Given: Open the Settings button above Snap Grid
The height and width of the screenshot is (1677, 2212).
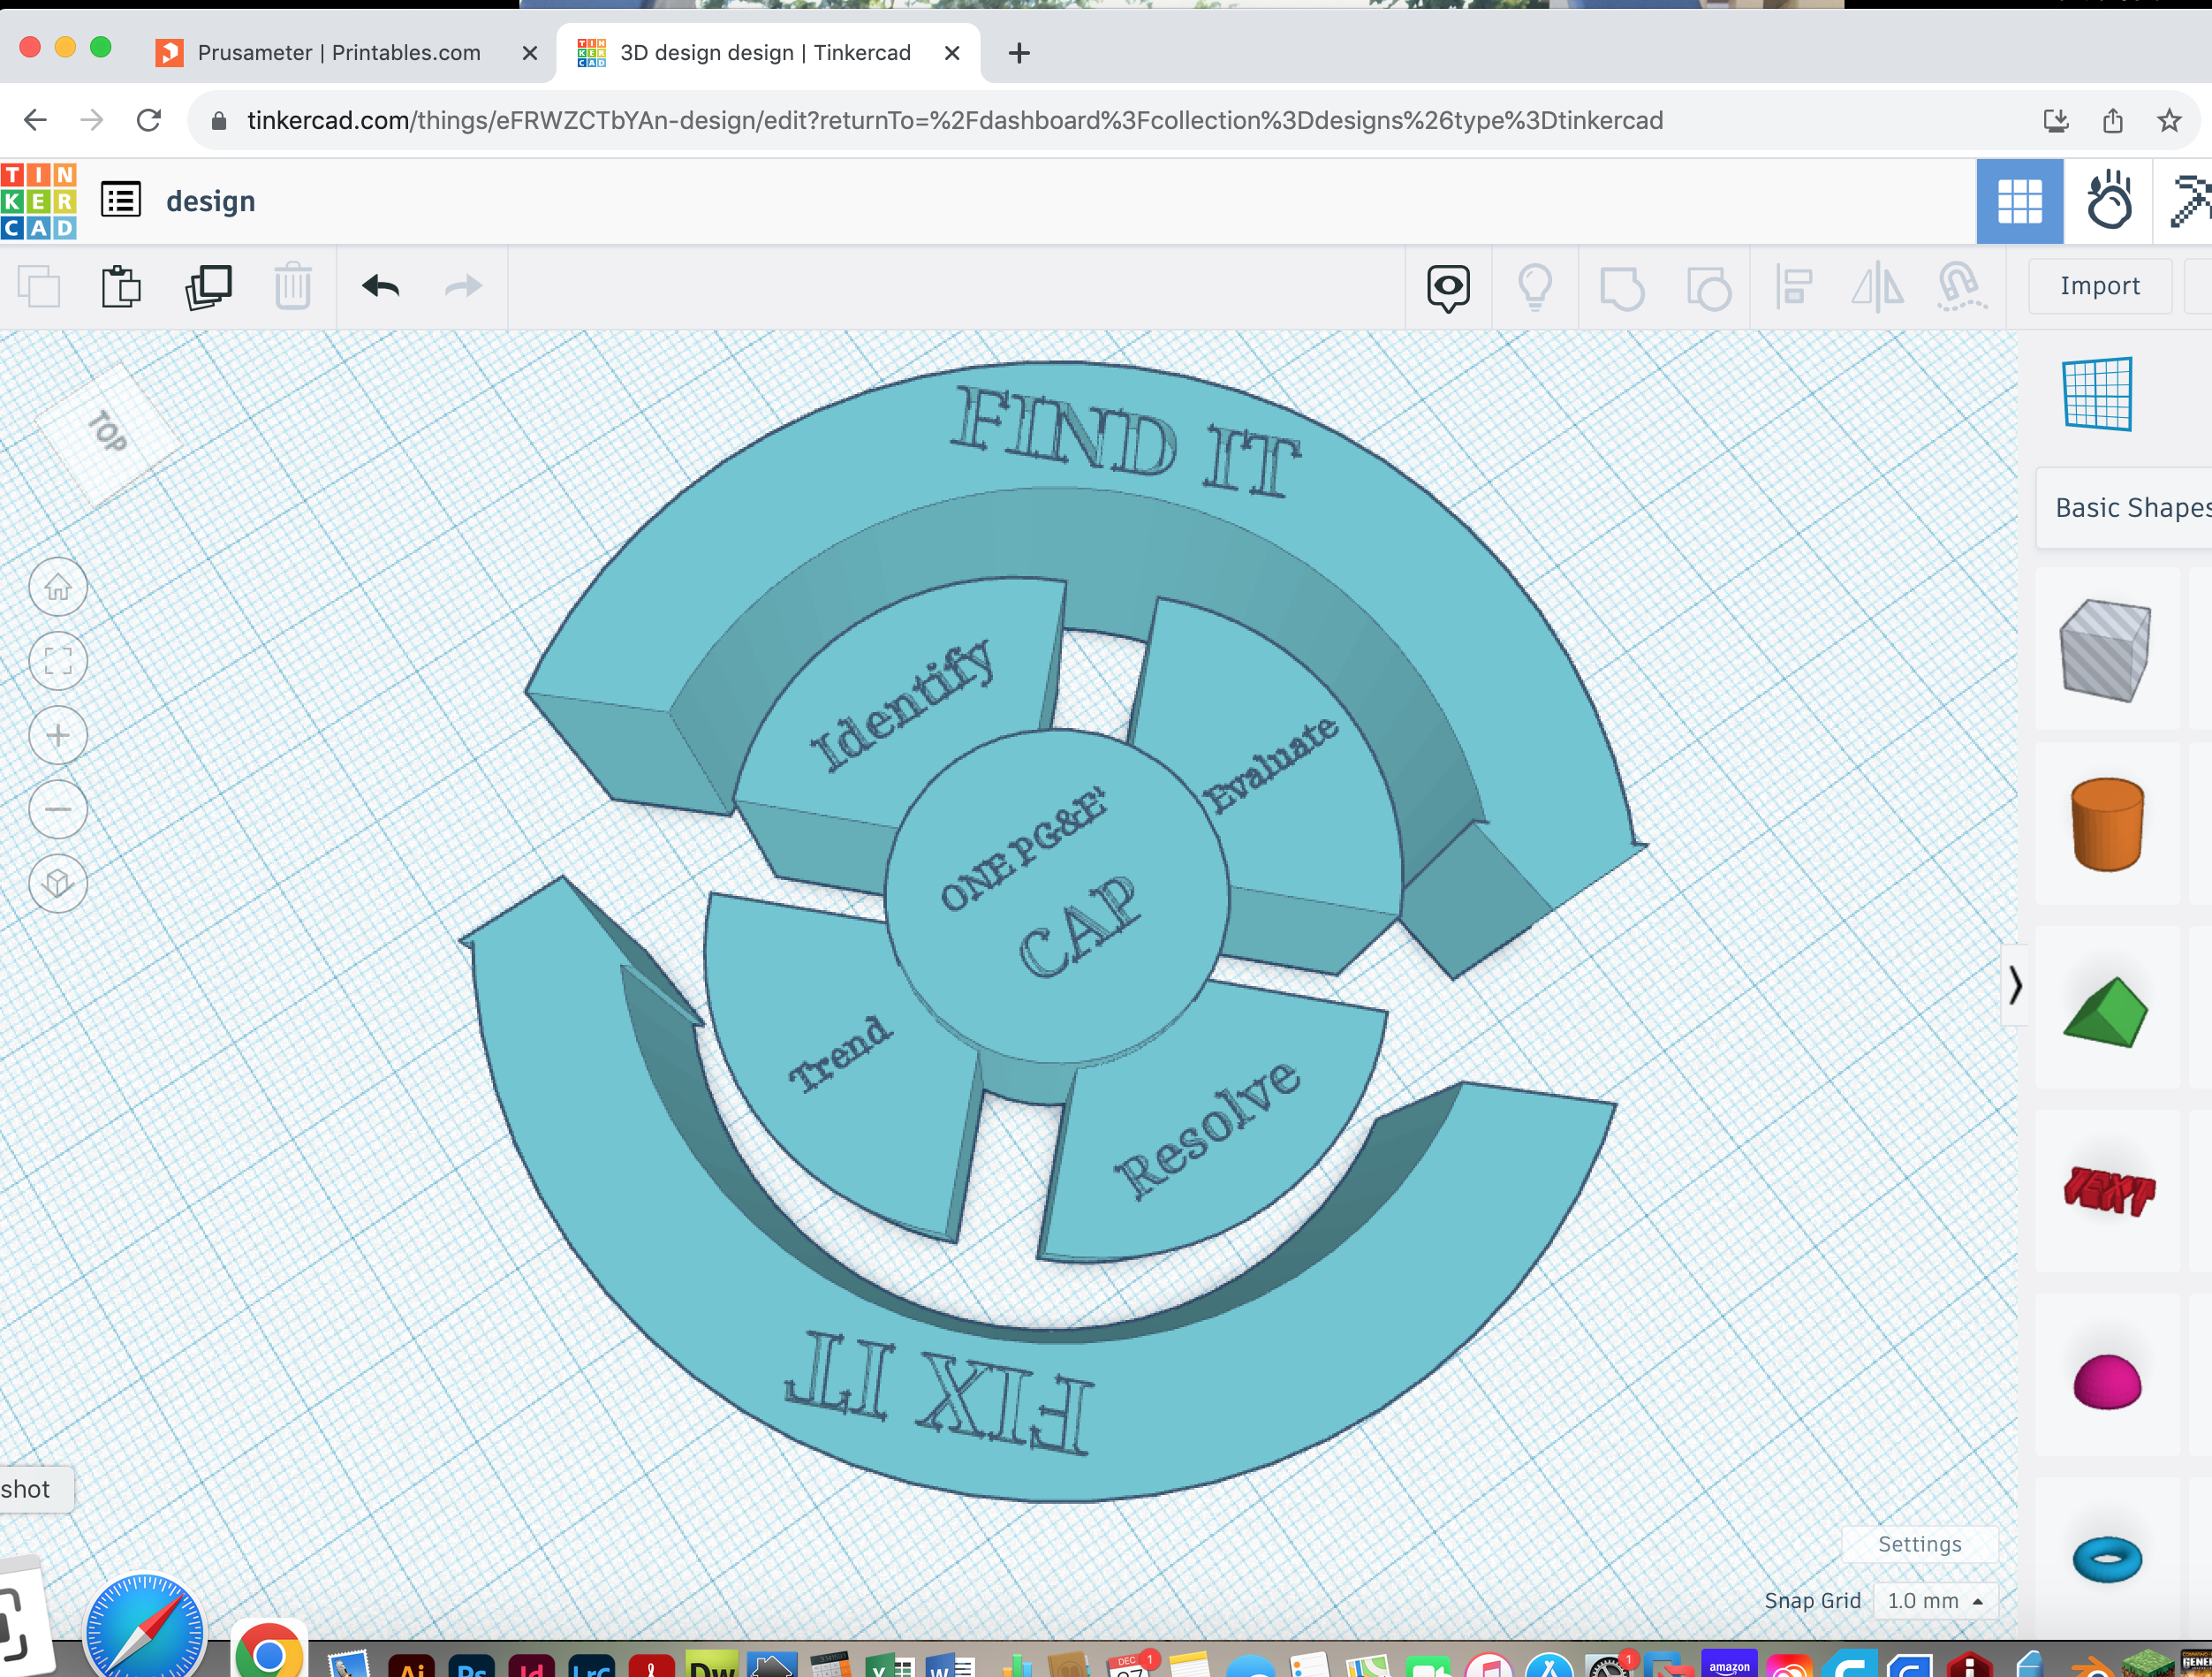Looking at the screenshot, I should [1920, 1544].
